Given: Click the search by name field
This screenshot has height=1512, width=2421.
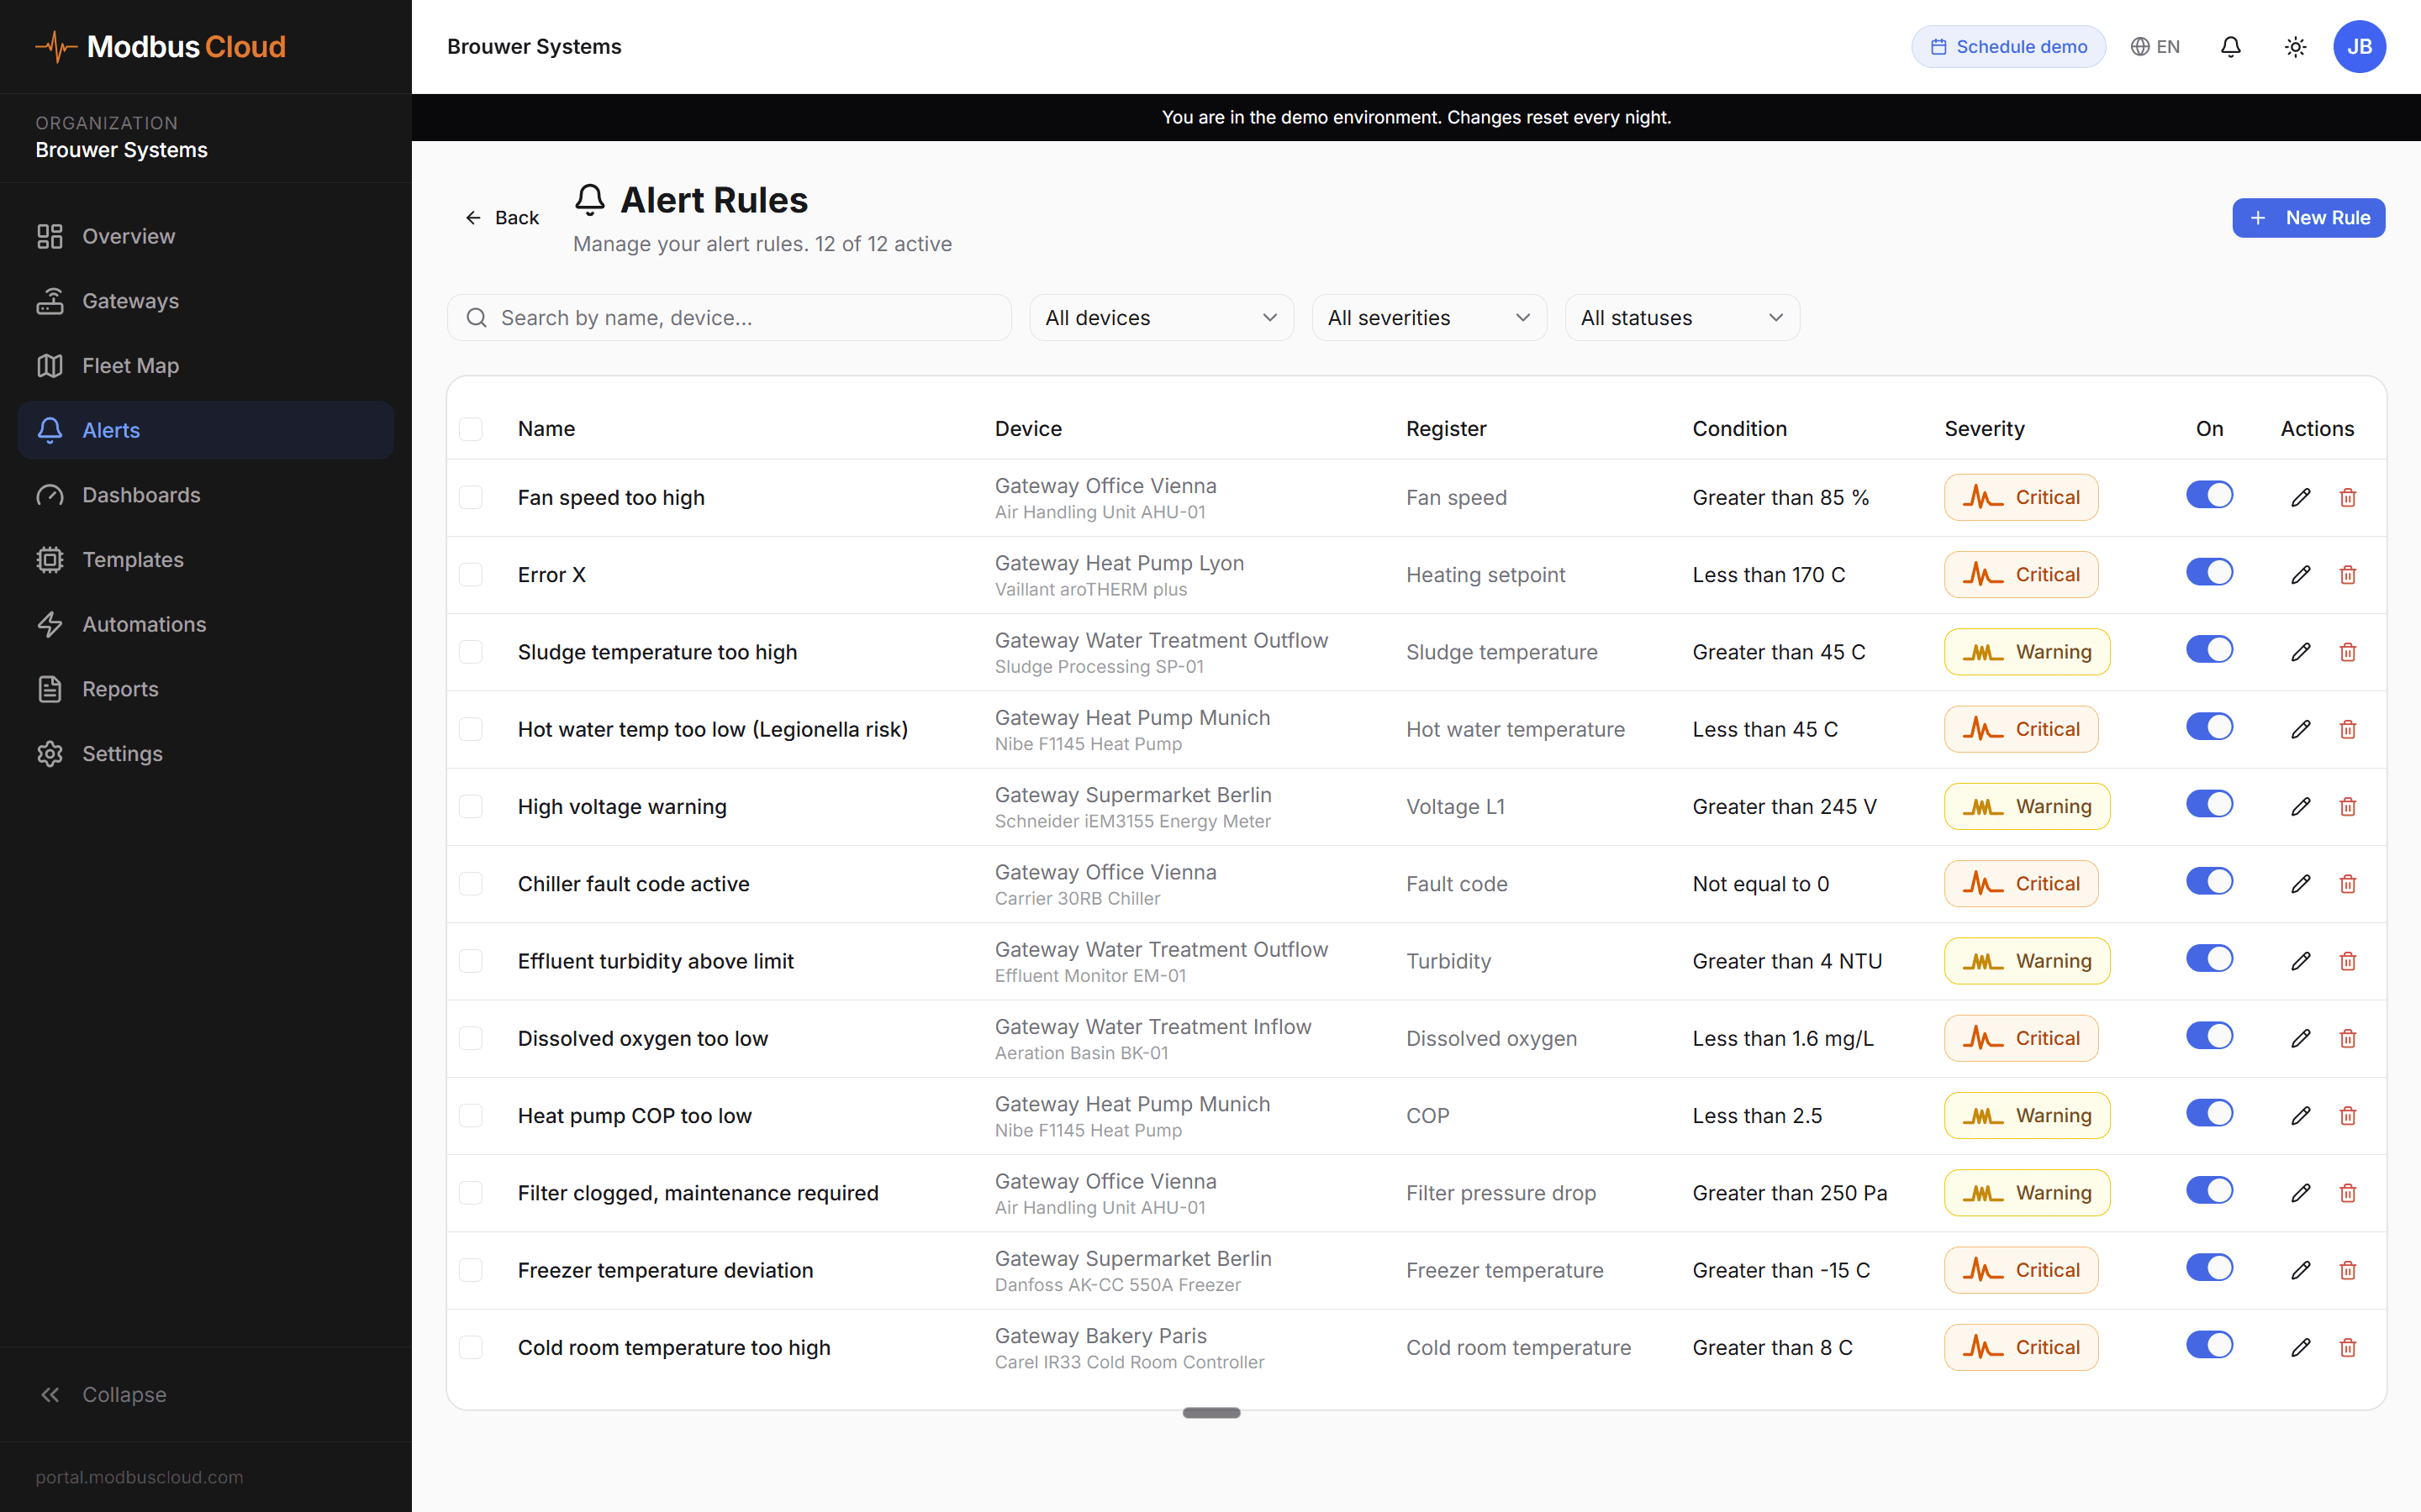Looking at the screenshot, I should click(x=728, y=317).
